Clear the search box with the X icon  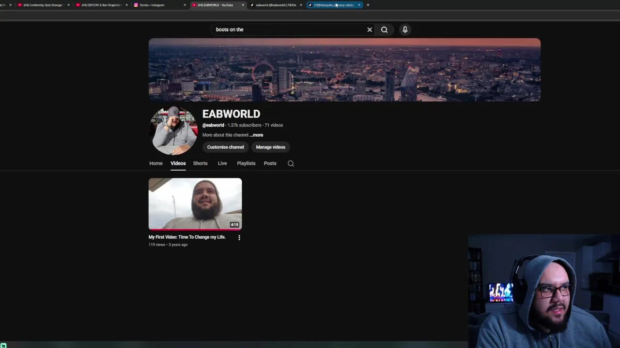pyautogui.click(x=370, y=29)
